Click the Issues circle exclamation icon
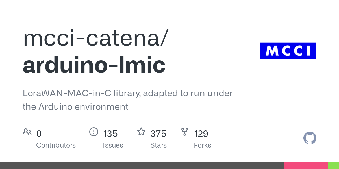The width and height of the screenshot is (339, 169). point(94,132)
